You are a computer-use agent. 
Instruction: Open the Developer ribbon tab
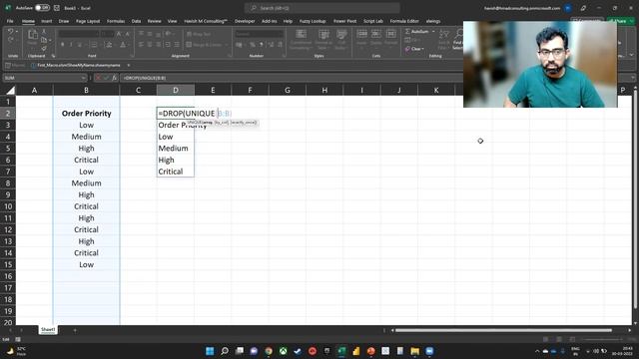(x=245, y=21)
